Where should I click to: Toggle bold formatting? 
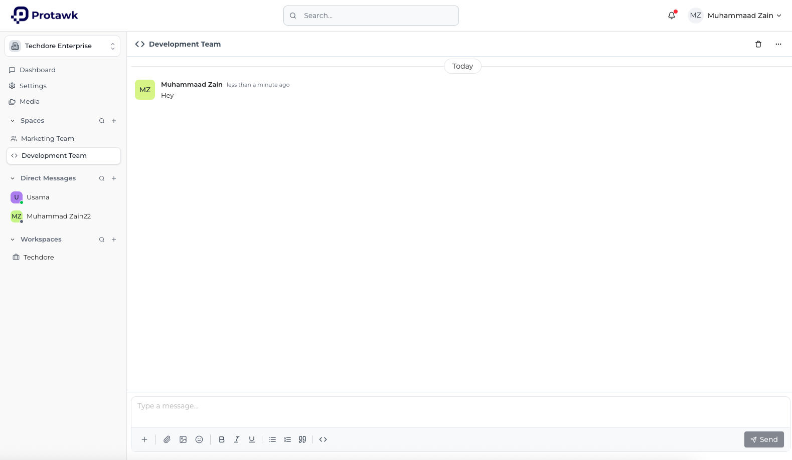(222, 439)
